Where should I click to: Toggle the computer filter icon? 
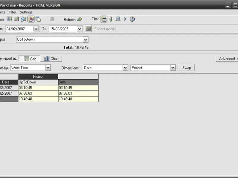118,19
